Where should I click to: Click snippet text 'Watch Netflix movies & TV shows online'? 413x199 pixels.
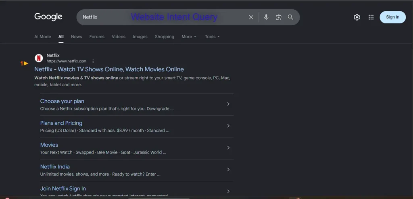point(76,78)
